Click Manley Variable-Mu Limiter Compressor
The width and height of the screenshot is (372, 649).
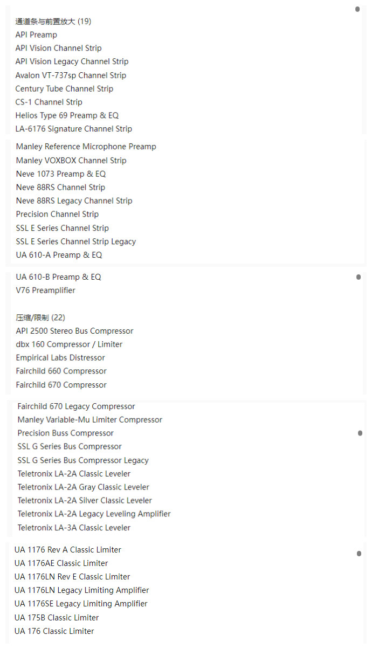coord(89,420)
